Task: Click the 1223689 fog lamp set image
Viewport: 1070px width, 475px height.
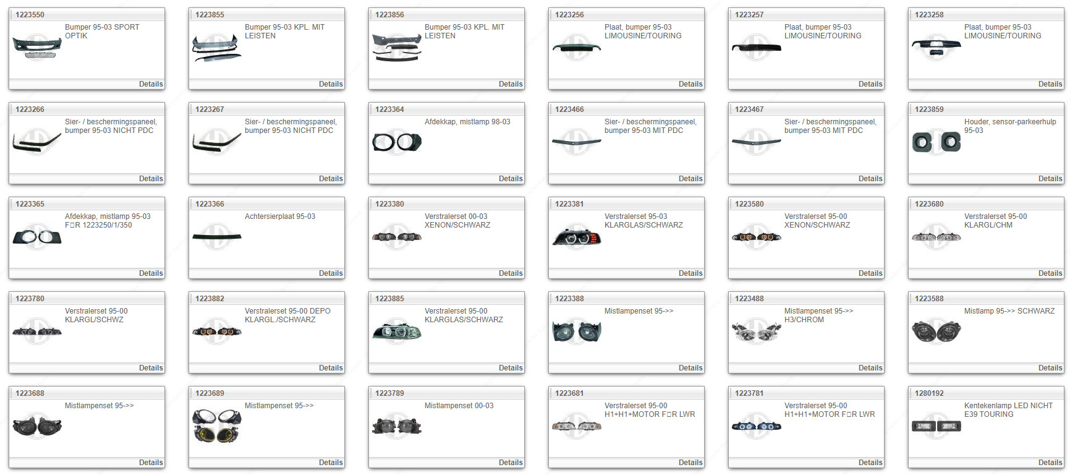Action: coord(217,426)
